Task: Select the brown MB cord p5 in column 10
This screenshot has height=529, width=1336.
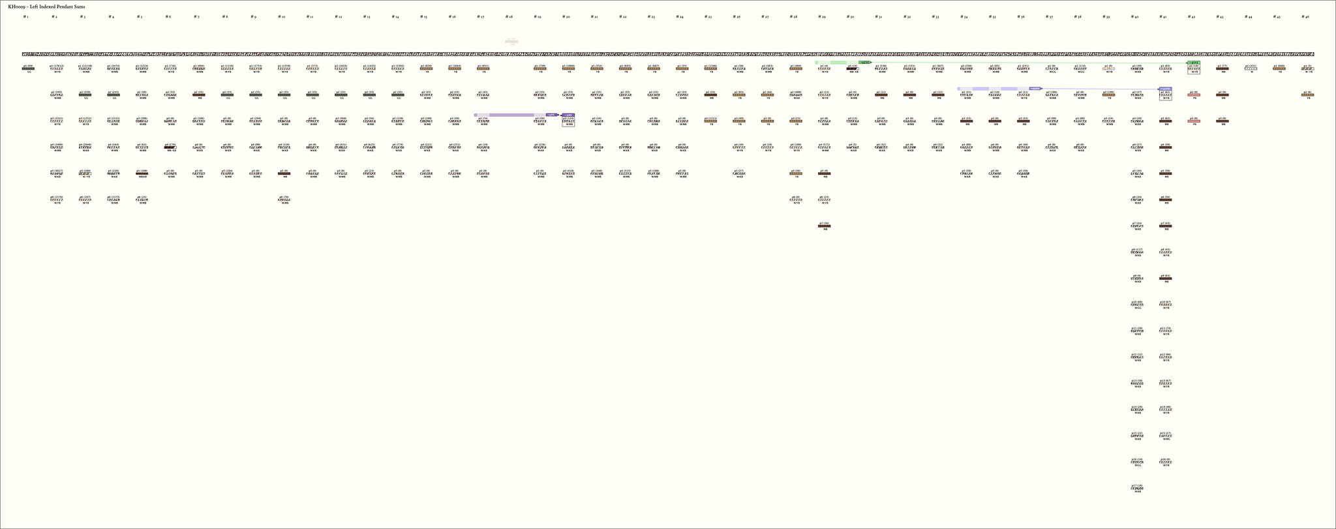Action: 284,174
